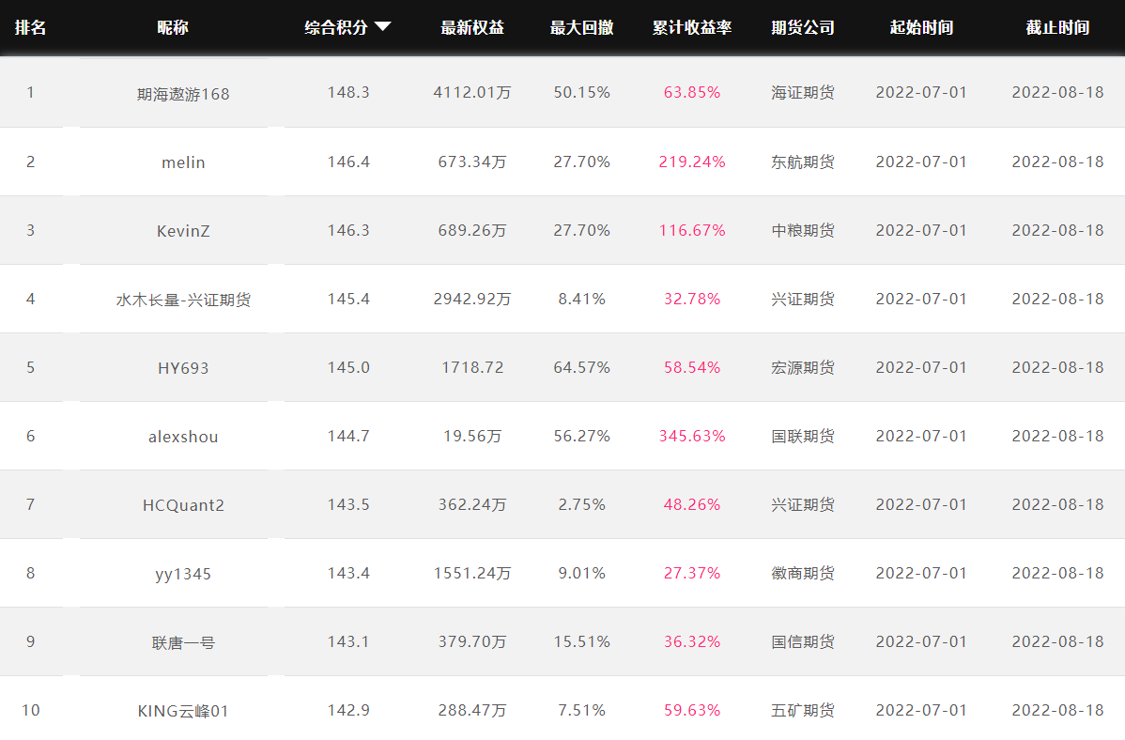Click equity value 288.47万
Viewport: 1125px width, 740px height.
pos(472,710)
